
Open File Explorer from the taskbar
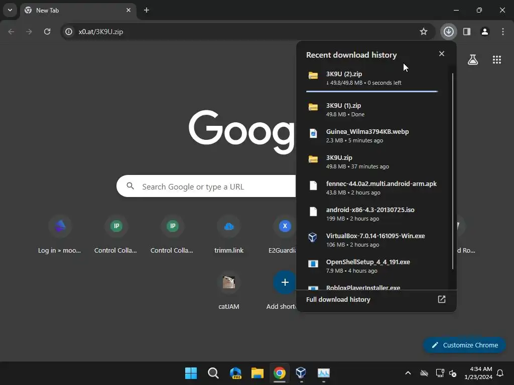tap(258, 373)
